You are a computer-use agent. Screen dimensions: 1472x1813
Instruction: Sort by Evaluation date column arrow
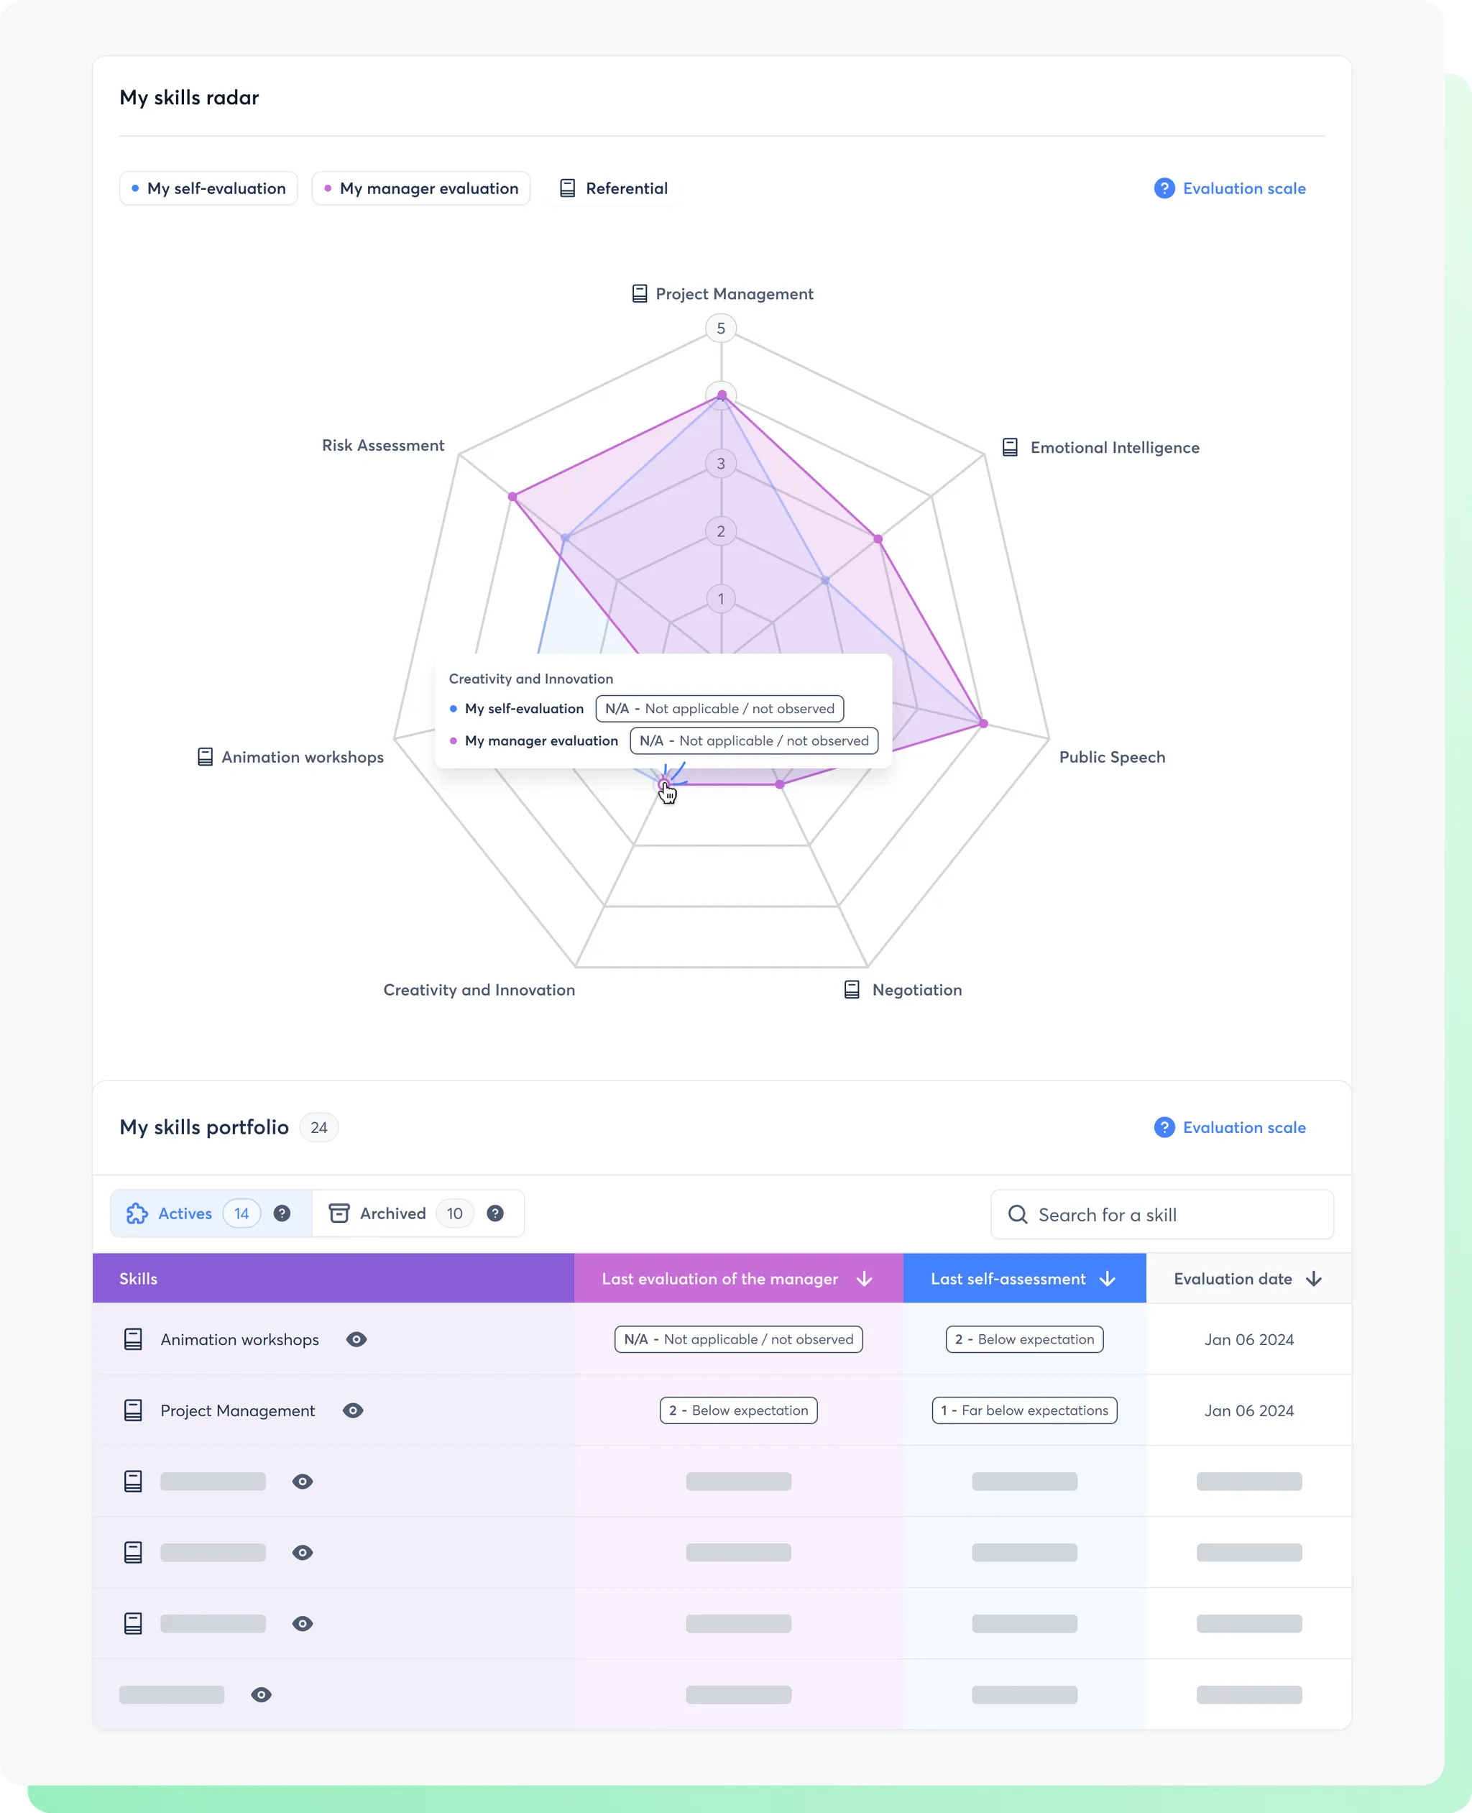[x=1313, y=1279]
